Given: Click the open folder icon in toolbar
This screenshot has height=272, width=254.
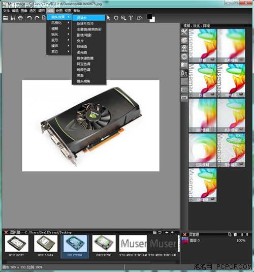Looking at the screenshot, I should (x=6, y=18).
